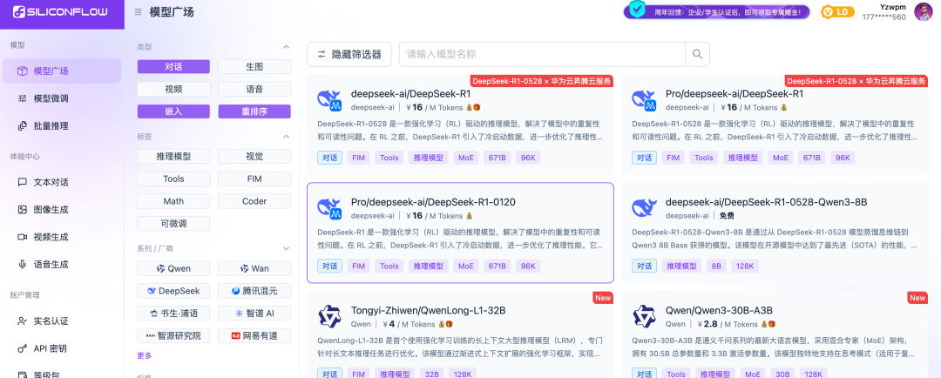This screenshot has width=941, height=378.
Task: Toggle the 生图 type filter
Action: 254,66
